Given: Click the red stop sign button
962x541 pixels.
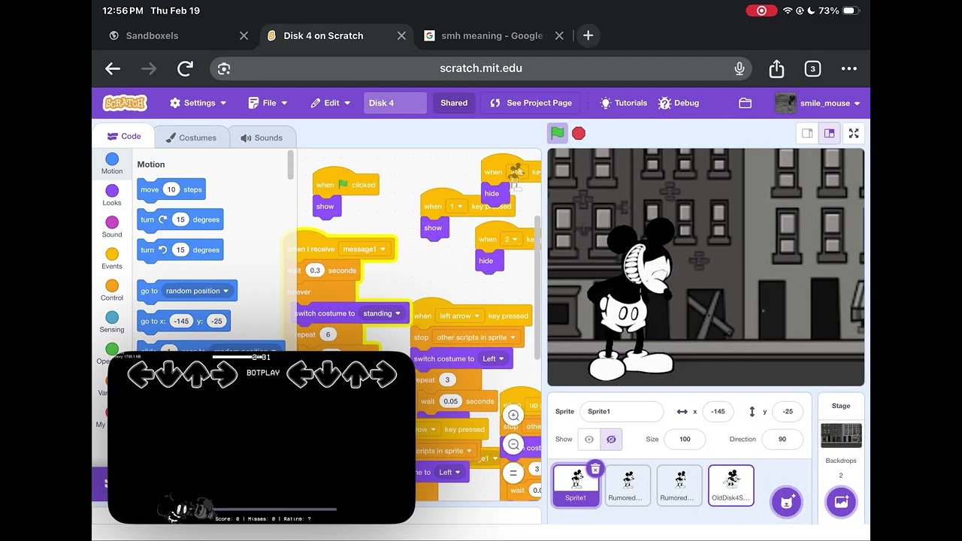Looking at the screenshot, I should 578,133.
